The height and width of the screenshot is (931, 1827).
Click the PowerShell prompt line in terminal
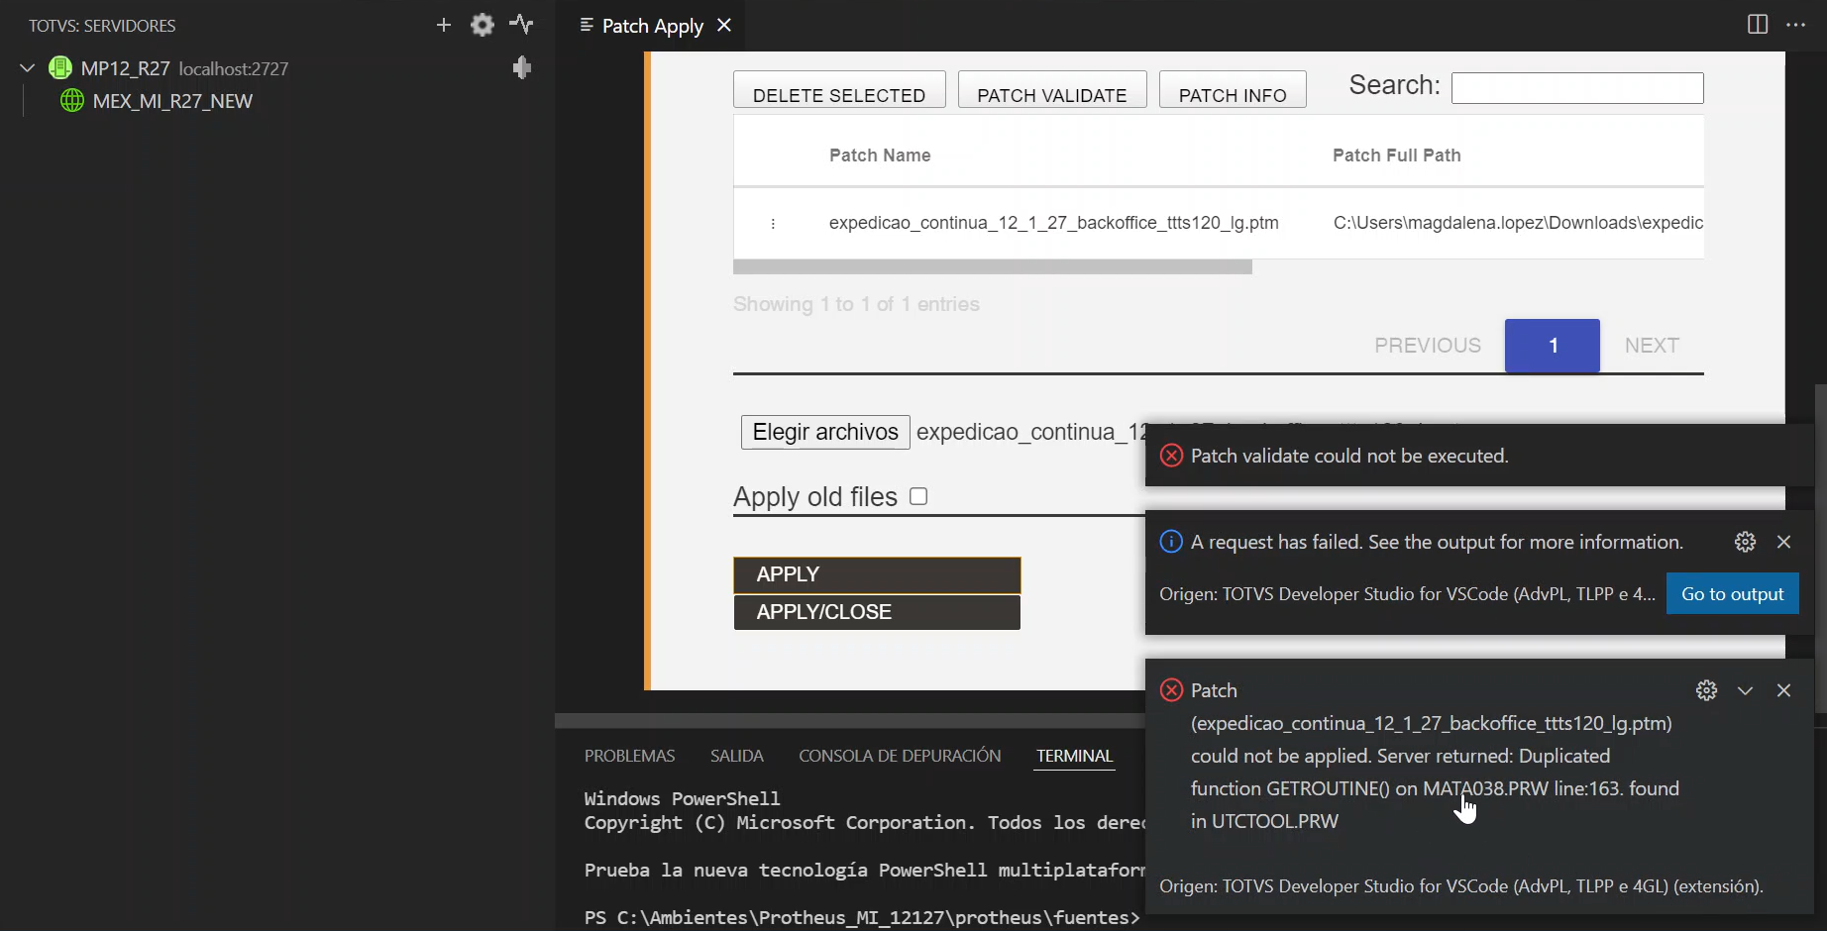pyautogui.click(x=862, y=918)
